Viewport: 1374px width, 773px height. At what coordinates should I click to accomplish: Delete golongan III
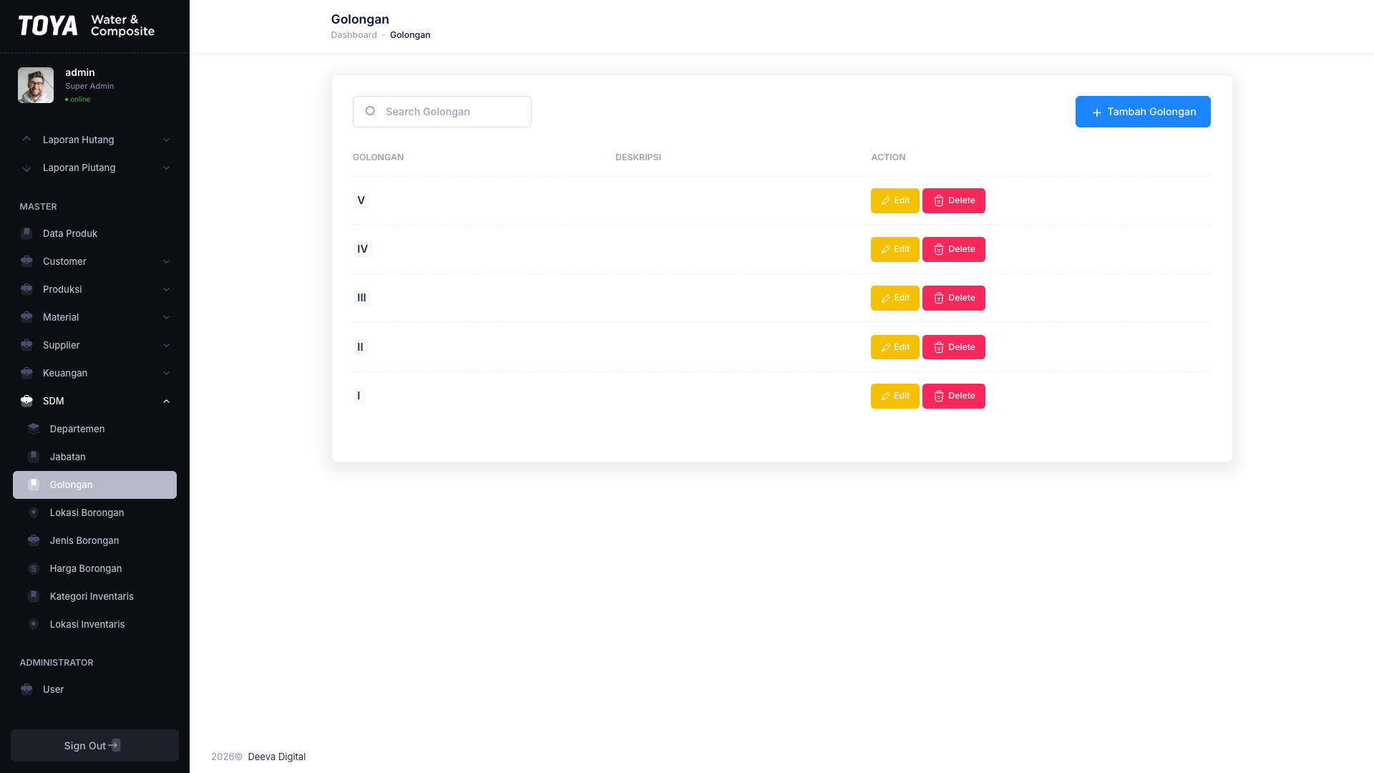953,298
